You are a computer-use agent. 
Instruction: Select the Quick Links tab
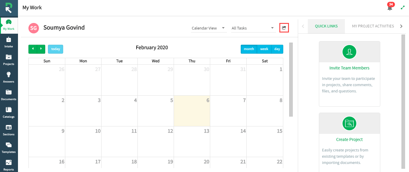click(326, 26)
